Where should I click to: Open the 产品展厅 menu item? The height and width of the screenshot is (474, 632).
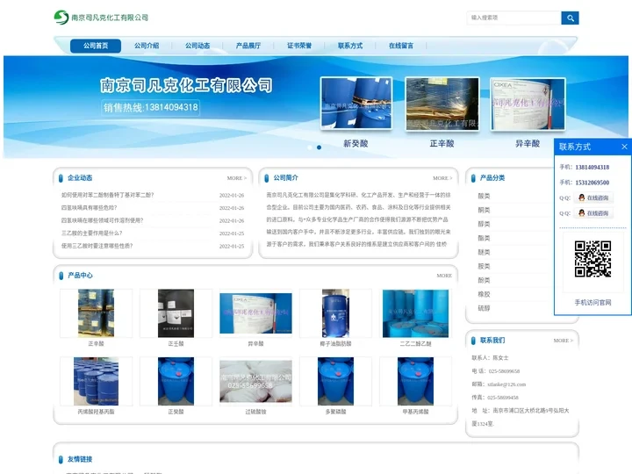click(248, 46)
